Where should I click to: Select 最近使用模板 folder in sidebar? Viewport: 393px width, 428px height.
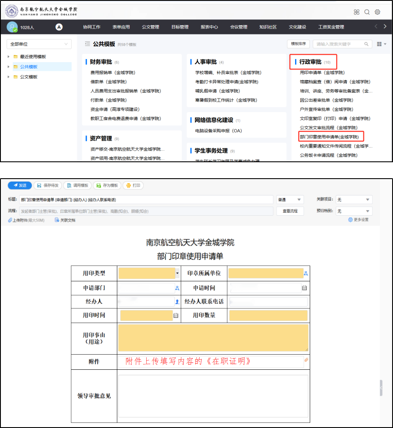tap(33, 57)
